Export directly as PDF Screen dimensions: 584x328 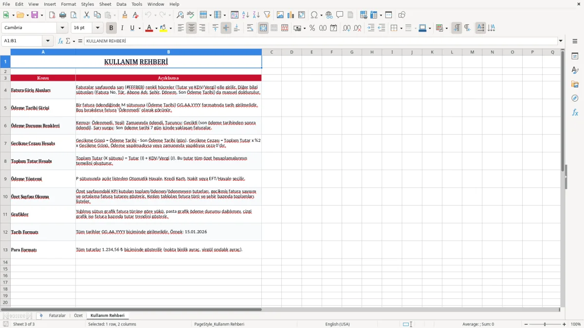click(52, 15)
